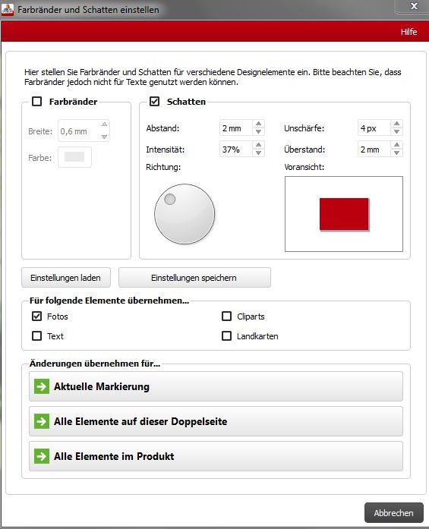Click green arrow icon beside Aktuelle Markierung
The image size is (429, 529).
42,386
